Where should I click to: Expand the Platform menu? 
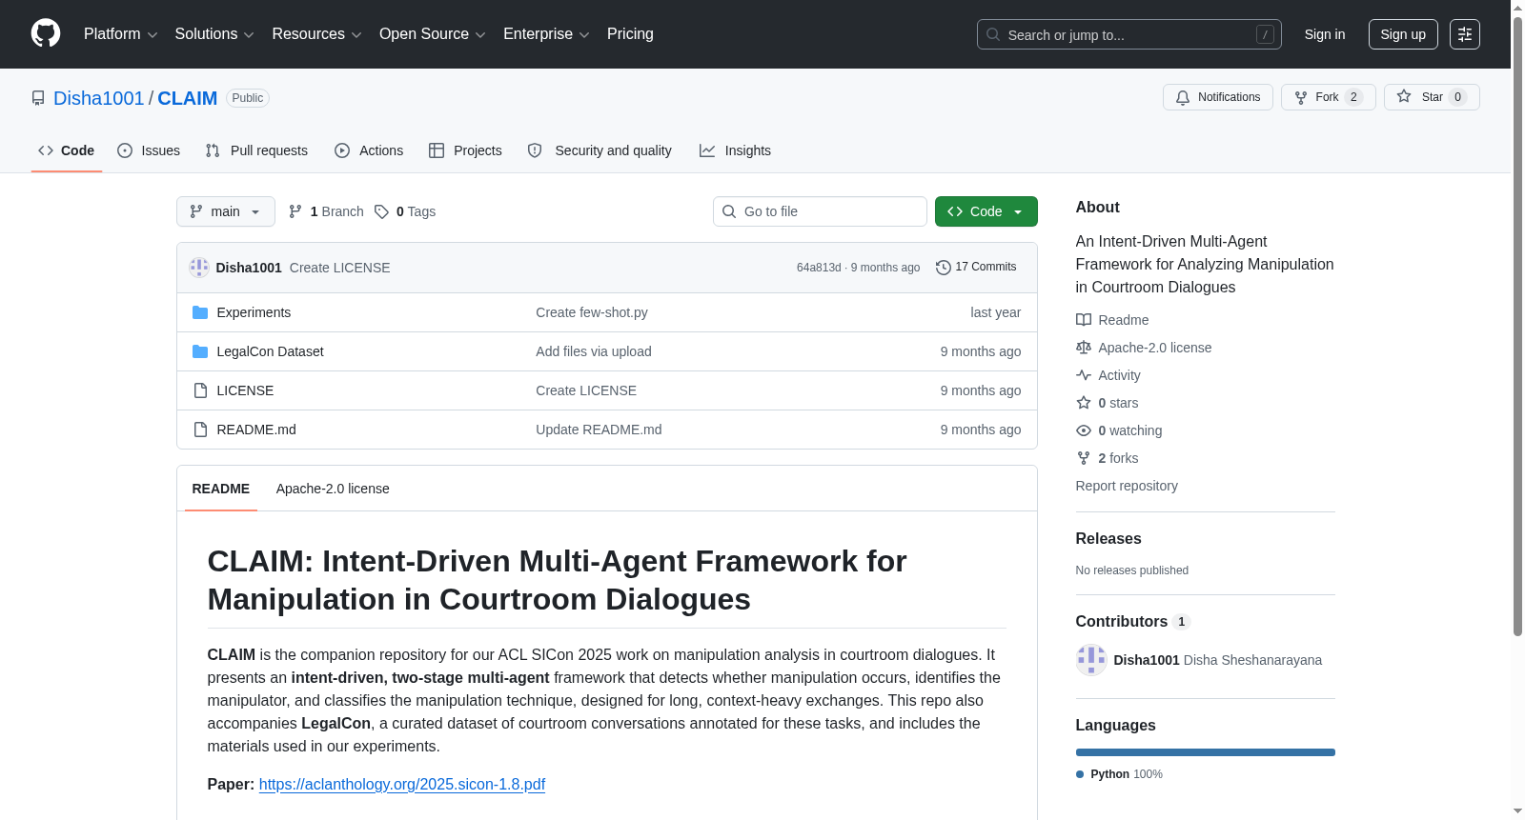[x=121, y=34]
